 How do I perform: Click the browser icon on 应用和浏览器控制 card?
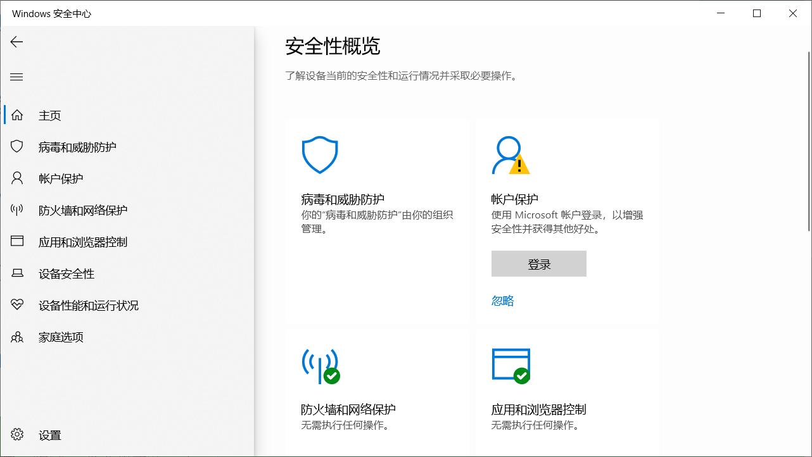[x=512, y=365]
